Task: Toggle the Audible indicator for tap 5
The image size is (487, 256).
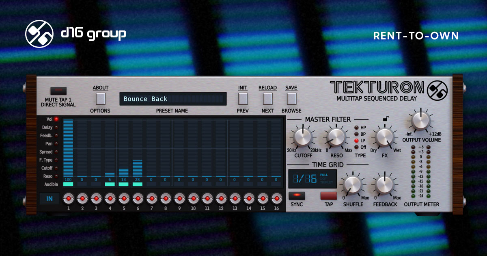Action: coord(124,184)
